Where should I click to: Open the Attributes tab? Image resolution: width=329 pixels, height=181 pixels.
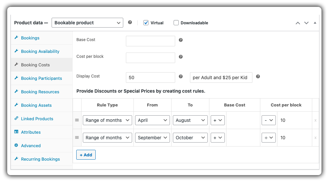pos(41,132)
